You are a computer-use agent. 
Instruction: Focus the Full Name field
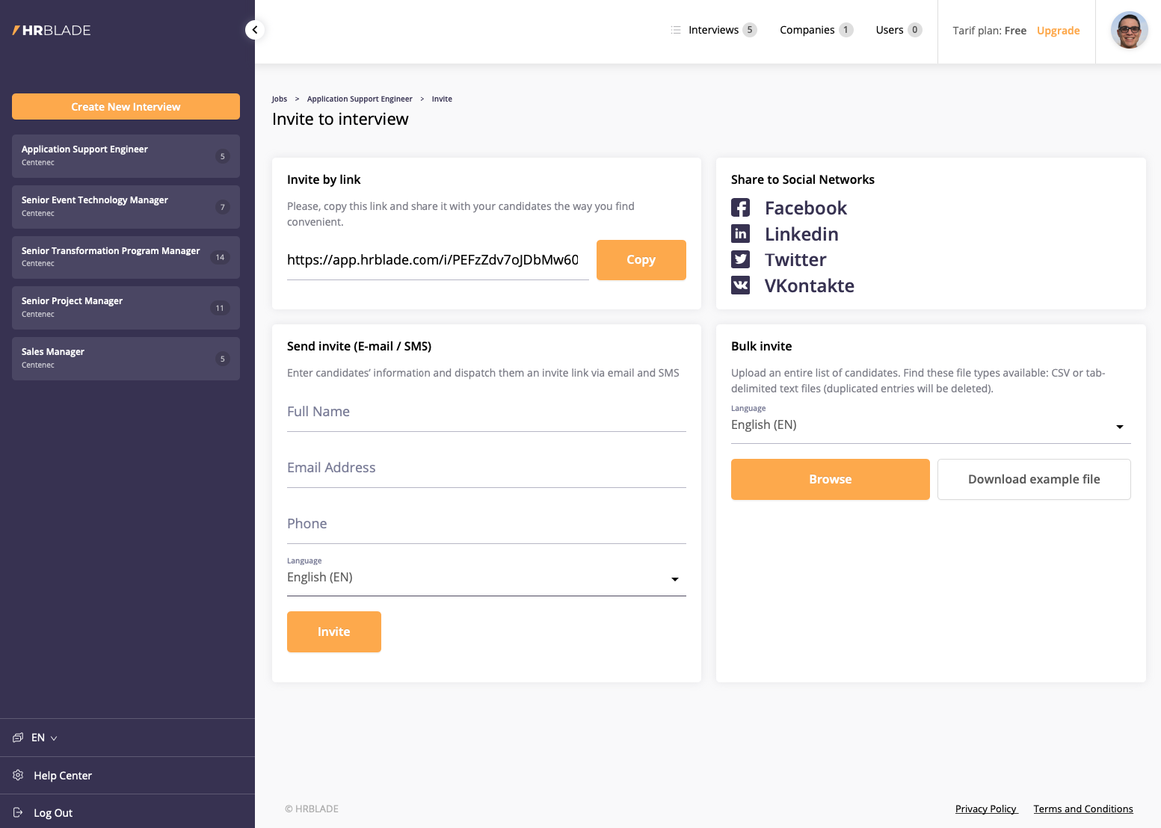point(486,413)
